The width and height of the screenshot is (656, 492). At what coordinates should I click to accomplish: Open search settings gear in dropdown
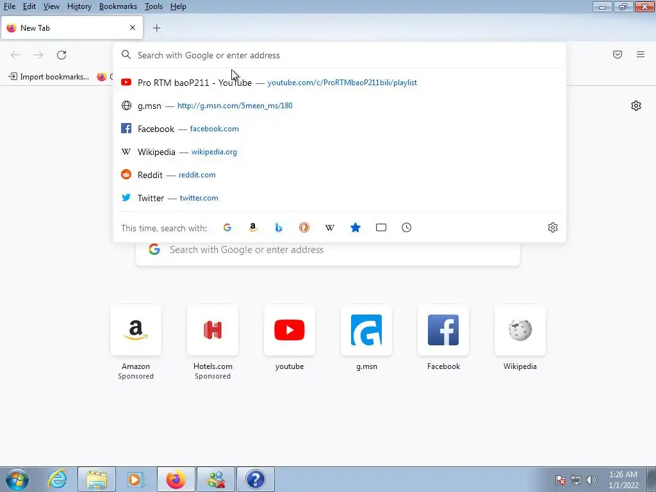point(553,227)
